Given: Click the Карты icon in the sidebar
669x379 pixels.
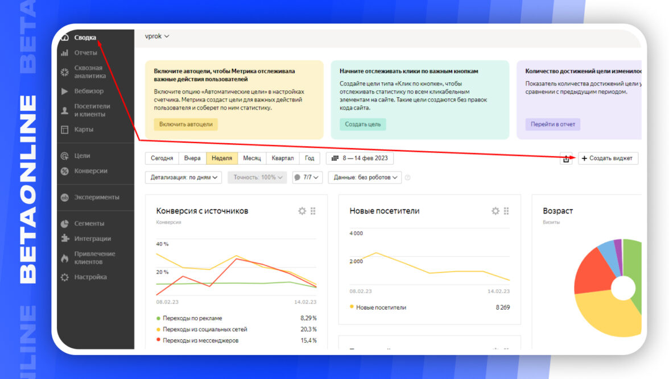Looking at the screenshot, I should pos(64,130).
